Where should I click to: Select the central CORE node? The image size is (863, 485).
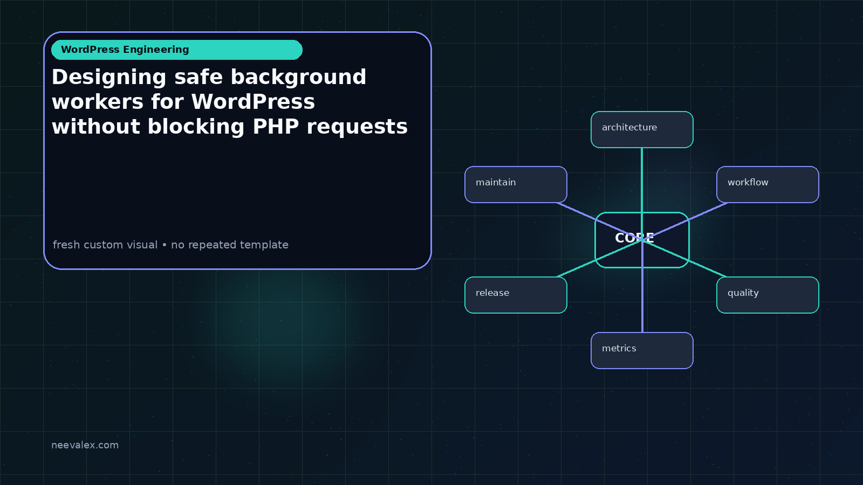(x=642, y=240)
